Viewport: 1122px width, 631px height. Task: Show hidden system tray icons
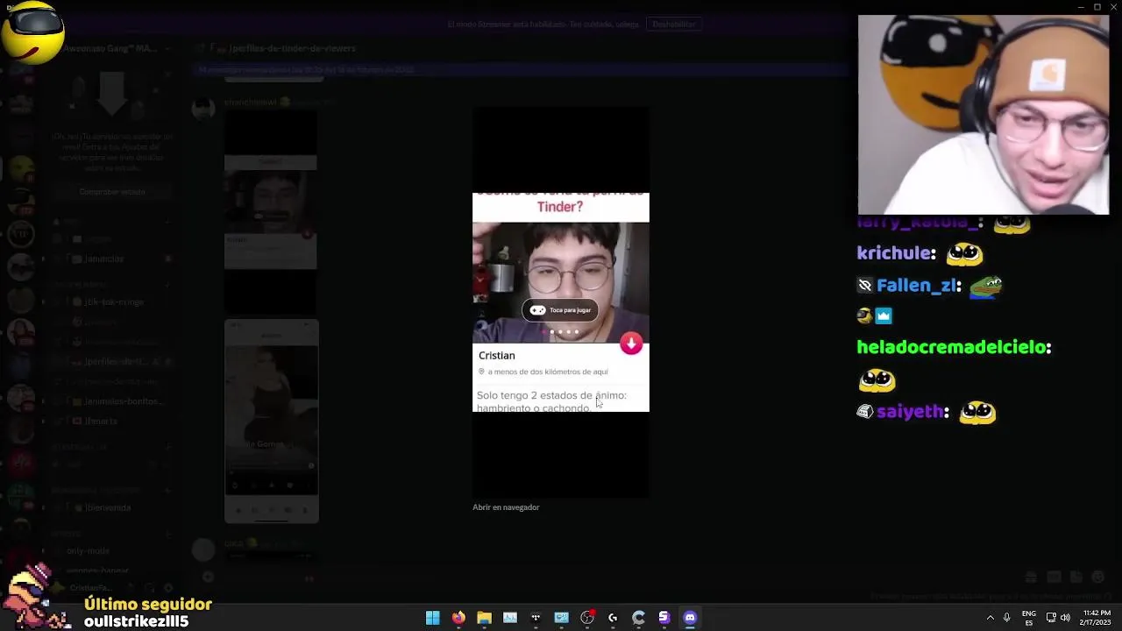tap(991, 618)
